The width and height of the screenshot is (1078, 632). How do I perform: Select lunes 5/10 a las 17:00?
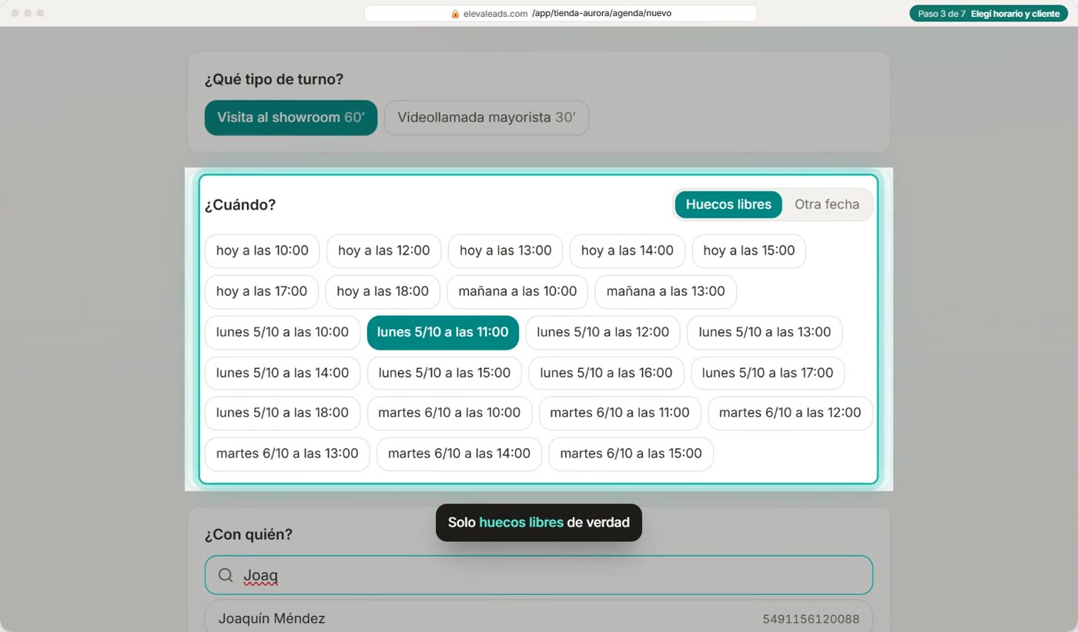768,373
